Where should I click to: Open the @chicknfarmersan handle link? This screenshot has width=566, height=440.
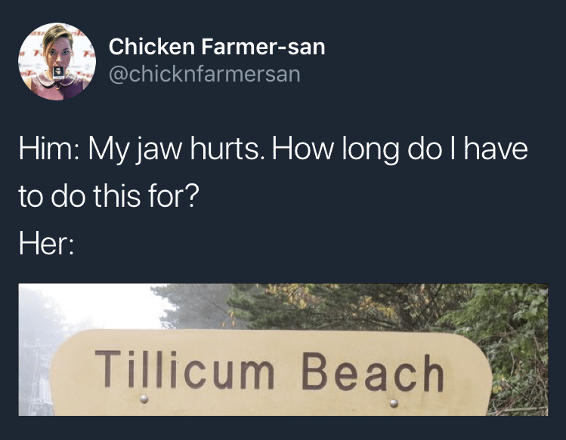pyautogui.click(x=205, y=74)
